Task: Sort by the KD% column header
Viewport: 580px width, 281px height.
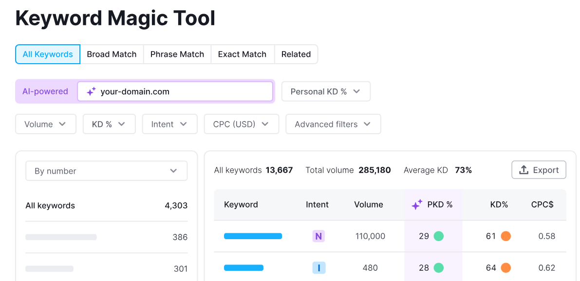Action: (499, 205)
